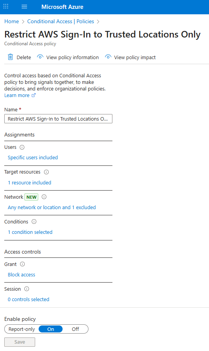Set Enable policy to On
Image resolution: width=209 pixels, height=351 pixels.
pyautogui.click(x=51, y=329)
